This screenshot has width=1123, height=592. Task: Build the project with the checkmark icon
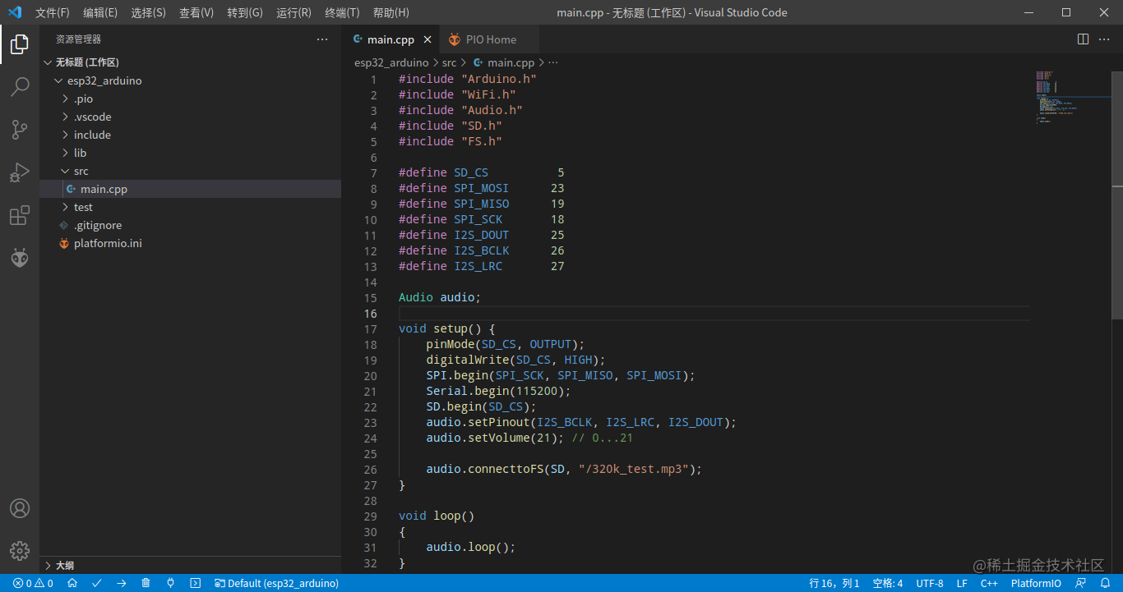click(x=97, y=583)
